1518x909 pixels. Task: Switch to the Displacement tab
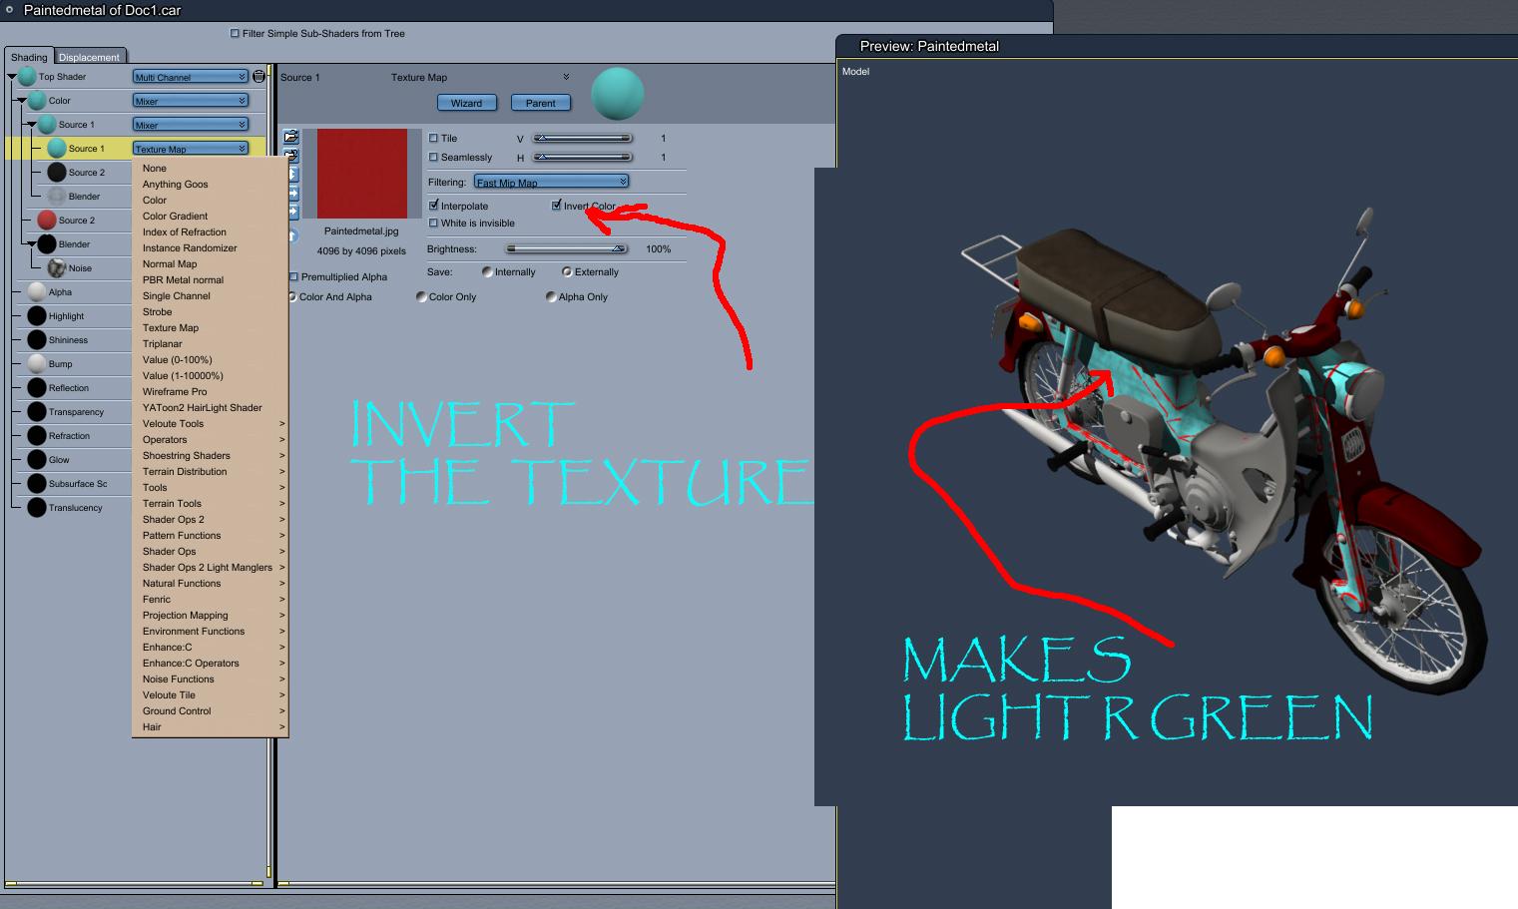tap(89, 57)
